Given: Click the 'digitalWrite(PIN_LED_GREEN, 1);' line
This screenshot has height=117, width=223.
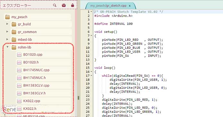Looking at the screenshot, I should pos(132,112).
